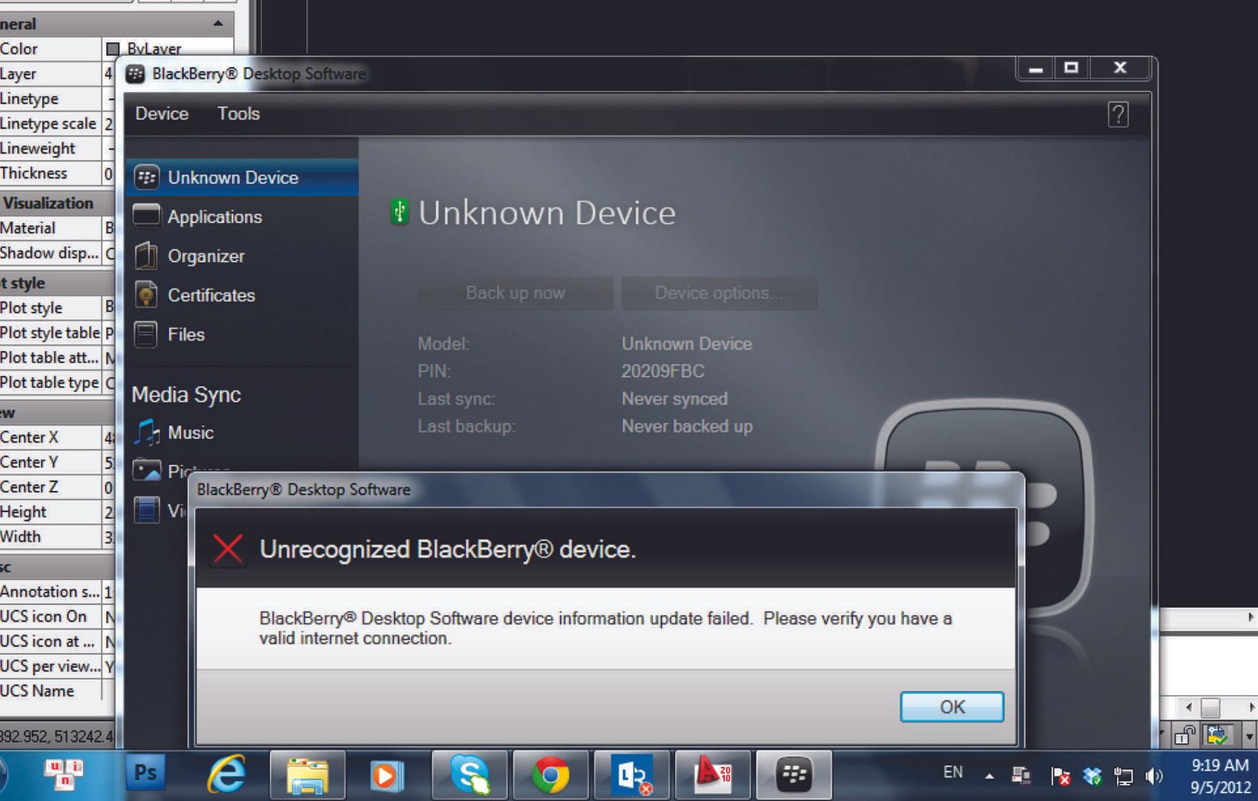
Task: Click OK in the Unrecognized device dialog
Action: [x=952, y=707]
